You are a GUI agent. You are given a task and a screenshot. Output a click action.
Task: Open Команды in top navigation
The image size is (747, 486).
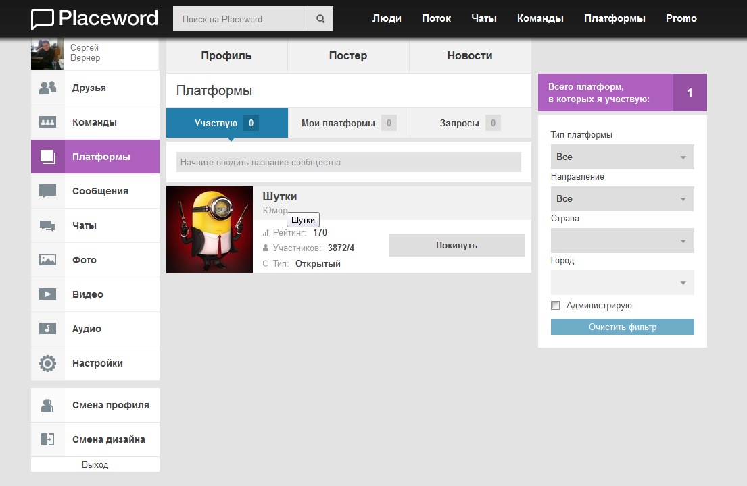(x=540, y=18)
